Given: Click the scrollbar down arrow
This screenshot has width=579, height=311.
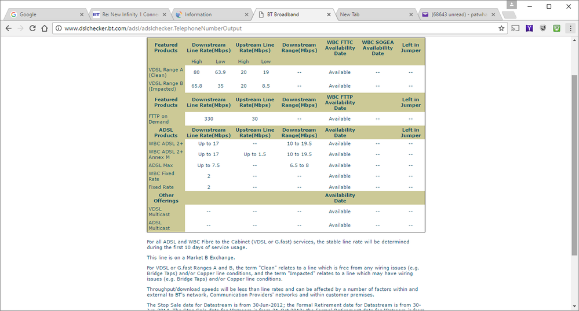Looking at the screenshot, I should [574, 306].
